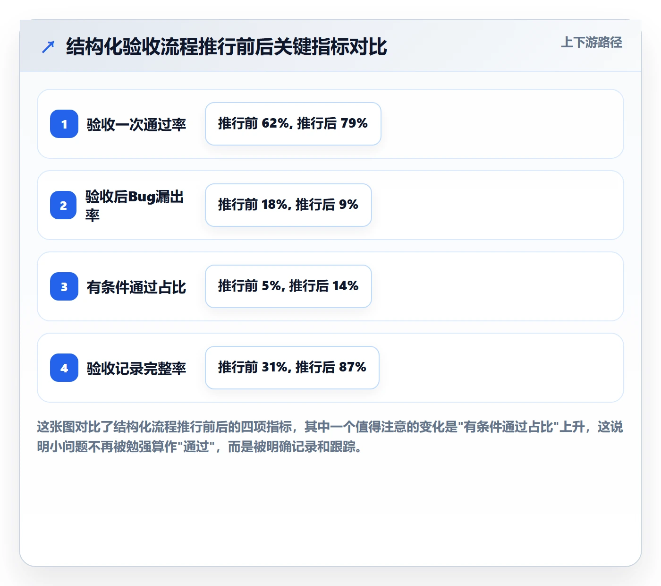Select the 推行前 62%, 推行后 79% value box
661x586 pixels.
[x=293, y=124]
